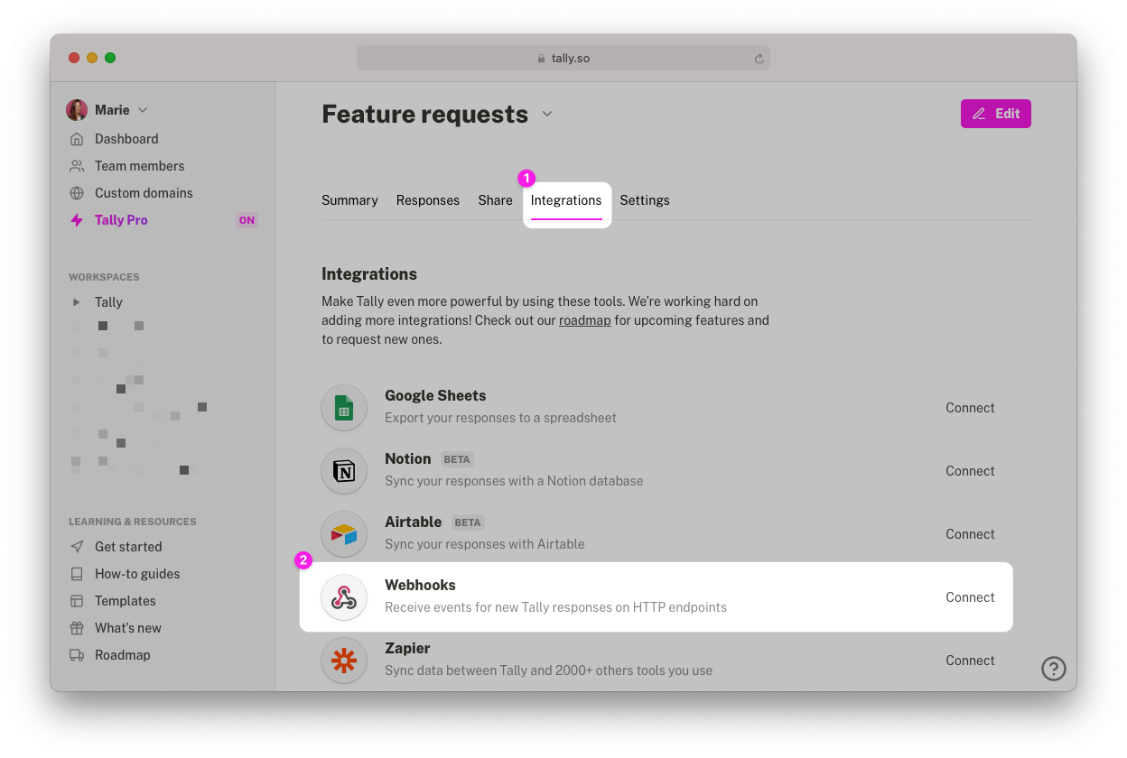Connect the Zapier integration
1127x758 pixels.
click(970, 661)
